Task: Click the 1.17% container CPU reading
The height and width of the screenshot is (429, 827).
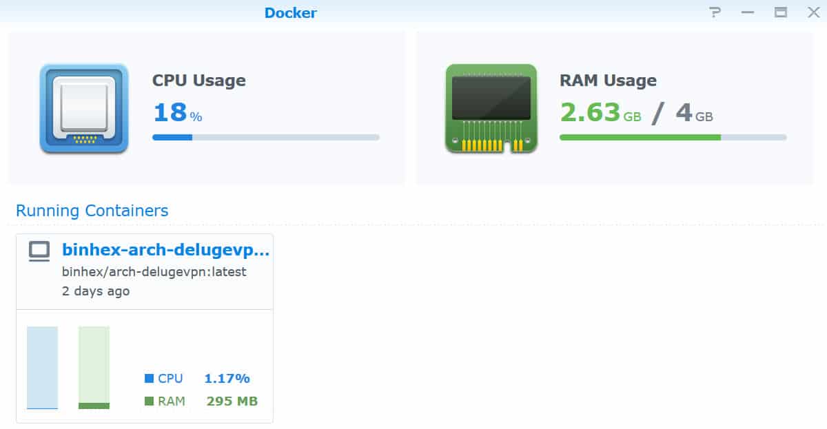Action: click(227, 378)
